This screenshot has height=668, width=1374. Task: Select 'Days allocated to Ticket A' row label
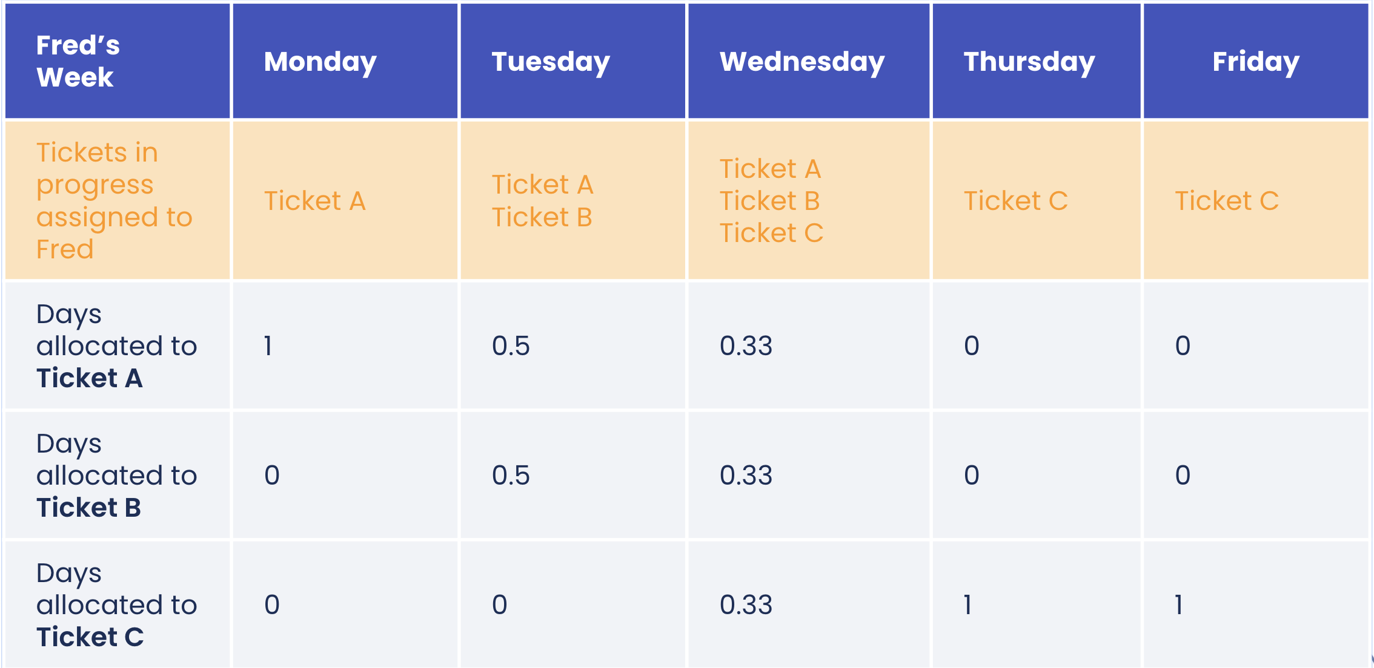point(118,345)
